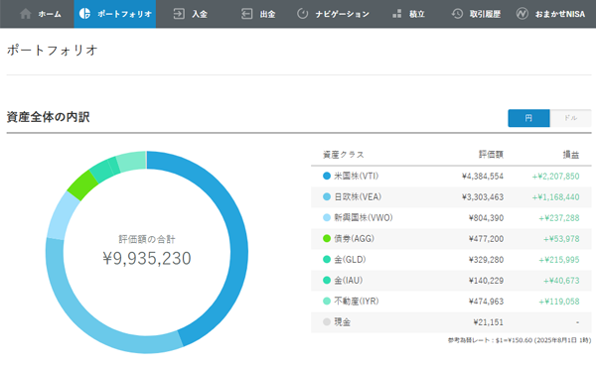This screenshot has width=596, height=367.
Task: Select the 不動産(IYR) row label
Action: pyautogui.click(x=357, y=302)
